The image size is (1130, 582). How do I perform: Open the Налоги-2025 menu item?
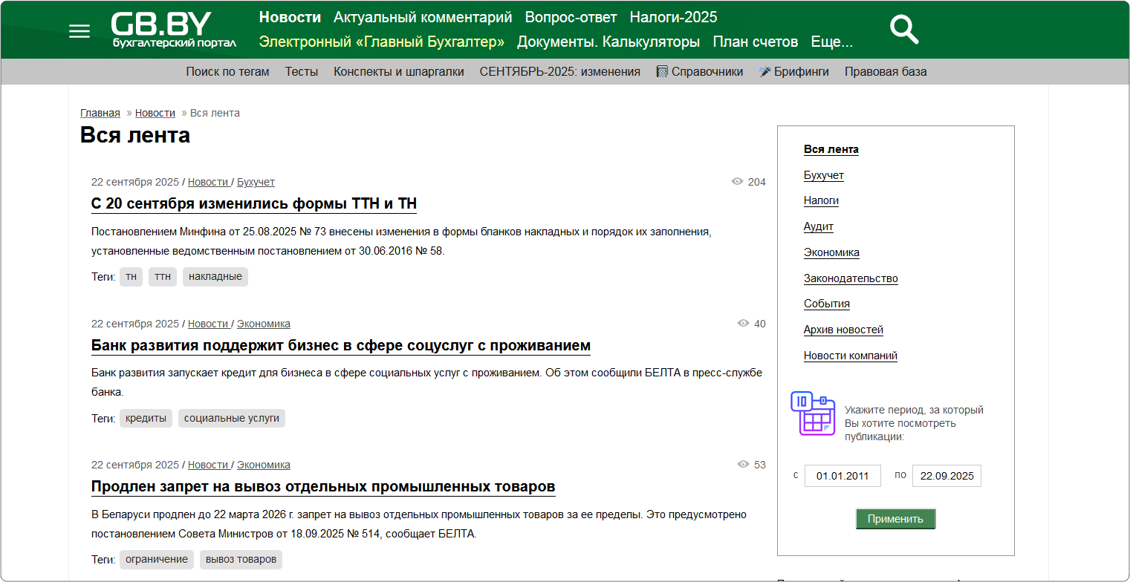pos(673,17)
